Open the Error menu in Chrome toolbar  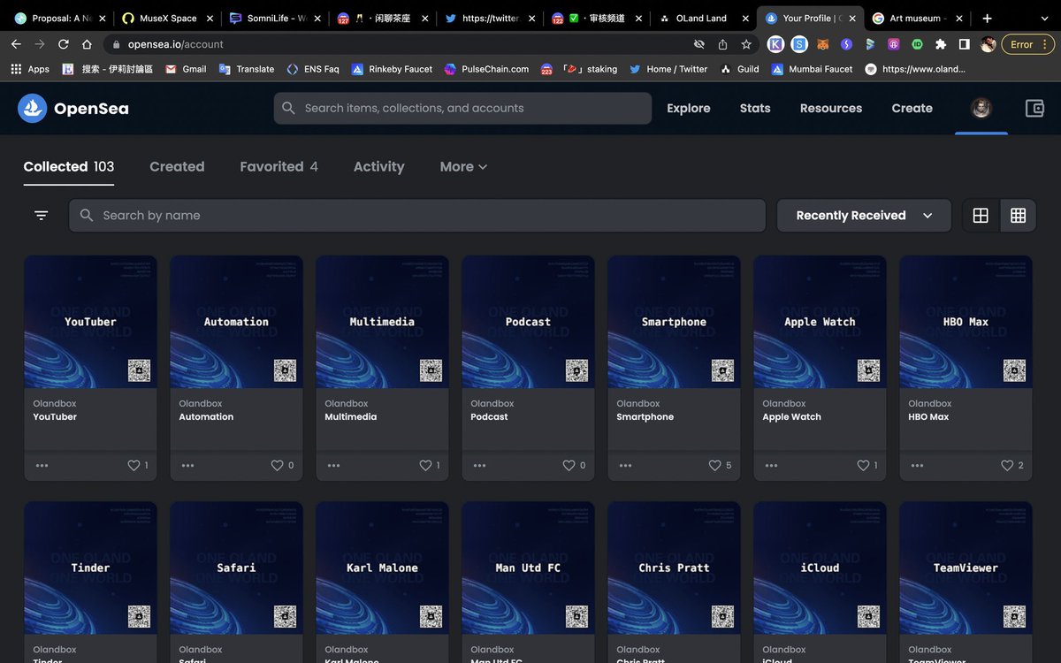(x=1027, y=44)
